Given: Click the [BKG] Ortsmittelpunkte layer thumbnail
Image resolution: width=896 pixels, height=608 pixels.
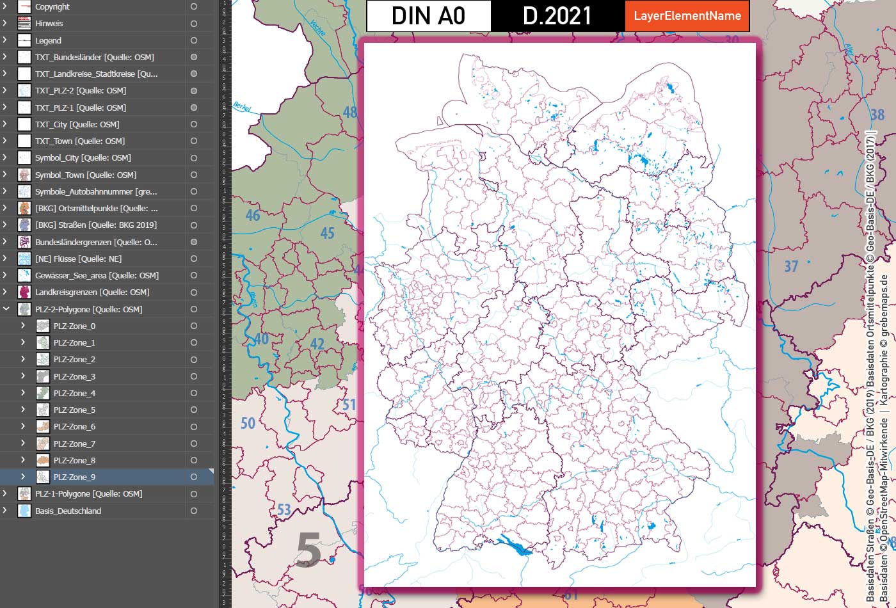Looking at the screenshot, I should click(23, 208).
